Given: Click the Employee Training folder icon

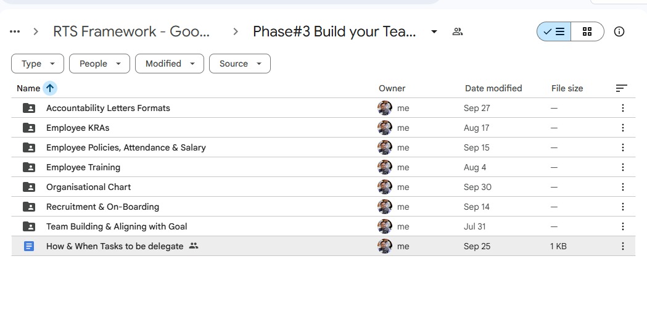Looking at the screenshot, I should [28, 167].
